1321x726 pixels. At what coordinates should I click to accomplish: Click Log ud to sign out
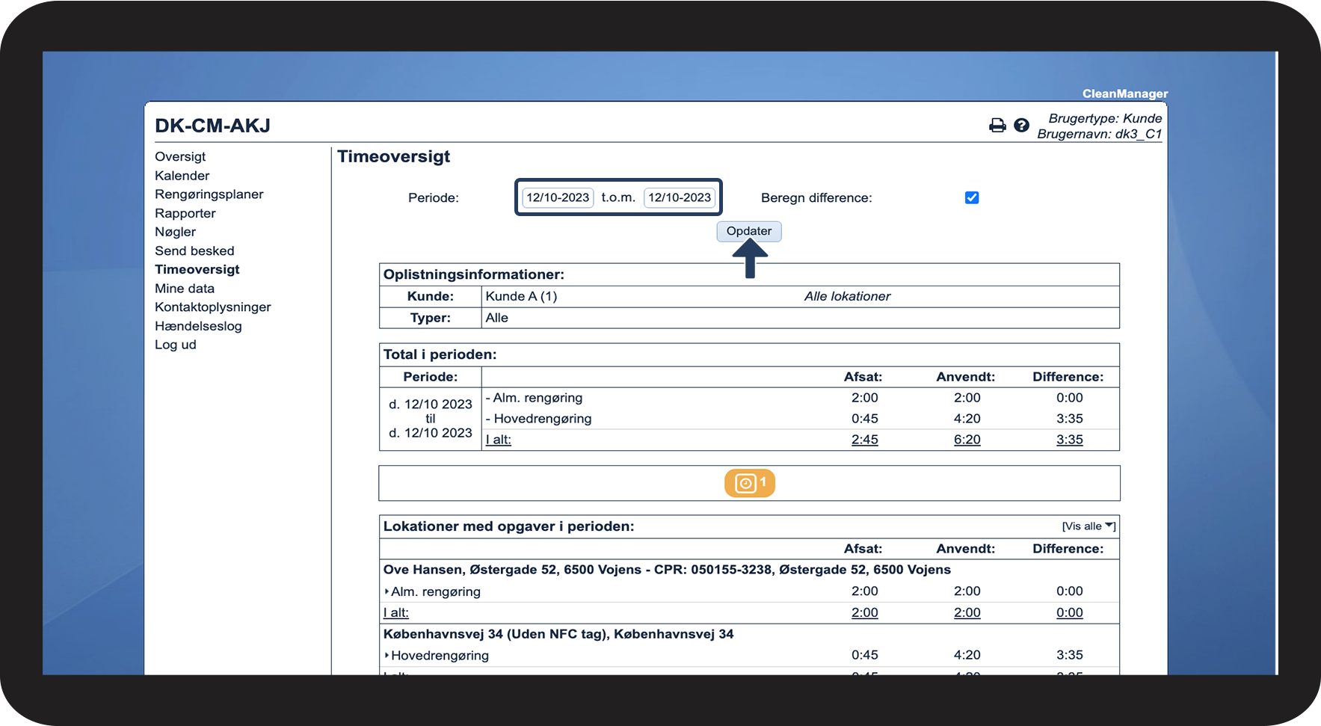click(x=175, y=345)
